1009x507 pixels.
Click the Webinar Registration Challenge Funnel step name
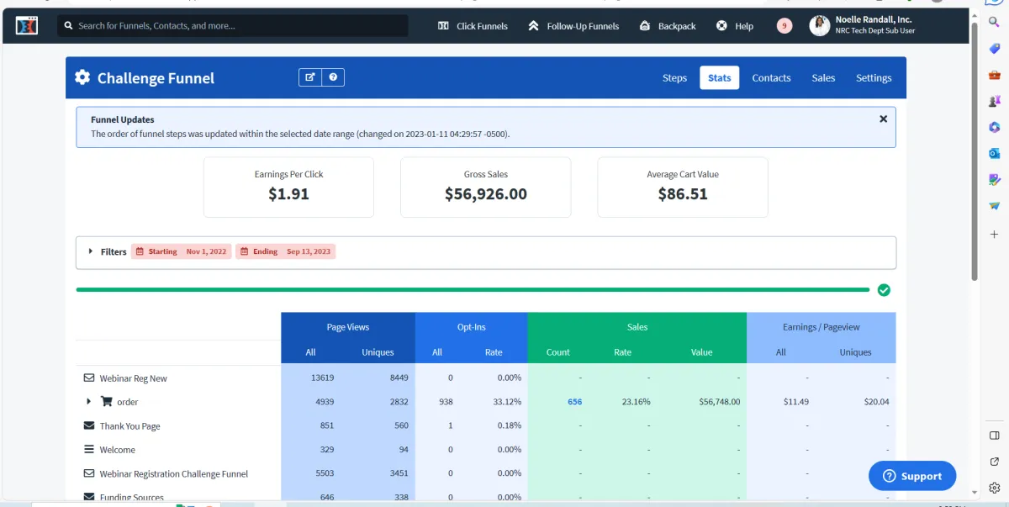point(174,473)
